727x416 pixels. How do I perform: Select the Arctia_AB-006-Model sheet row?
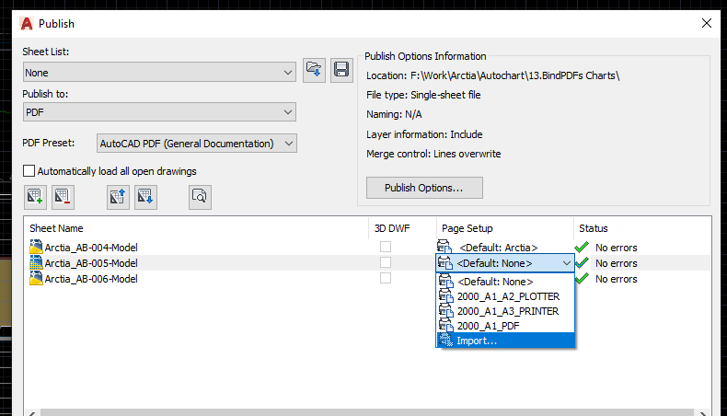91,279
